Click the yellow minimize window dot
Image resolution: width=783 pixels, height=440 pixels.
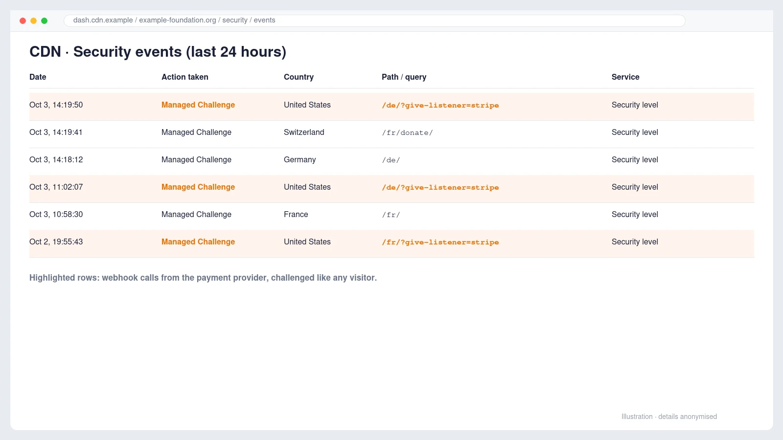[x=33, y=21]
